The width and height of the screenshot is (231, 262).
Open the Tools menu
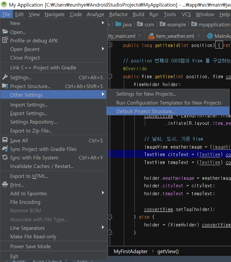(x=170, y=14)
